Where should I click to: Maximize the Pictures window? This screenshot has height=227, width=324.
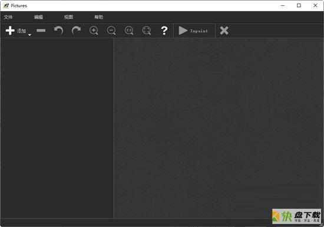[x=299, y=5]
